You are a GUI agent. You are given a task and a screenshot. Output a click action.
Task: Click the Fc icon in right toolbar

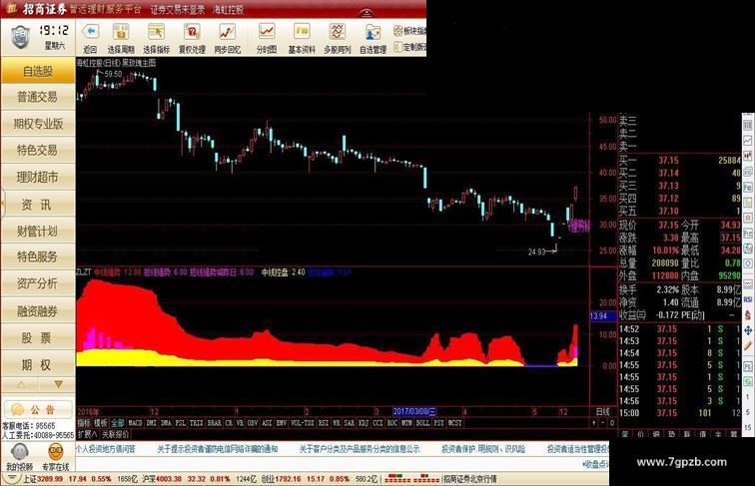click(748, 233)
